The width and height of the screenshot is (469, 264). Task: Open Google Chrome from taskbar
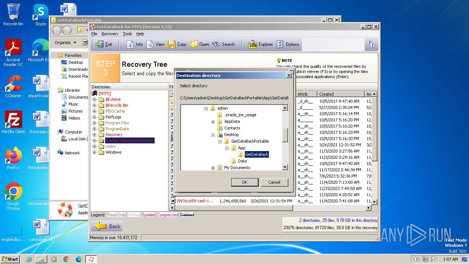coord(66,259)
